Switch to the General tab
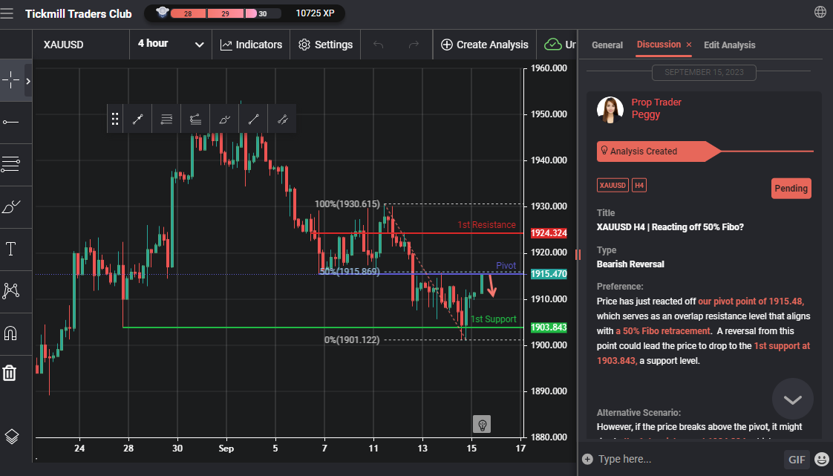This screenshot has width=833, height=476. [x=607, y=45]
